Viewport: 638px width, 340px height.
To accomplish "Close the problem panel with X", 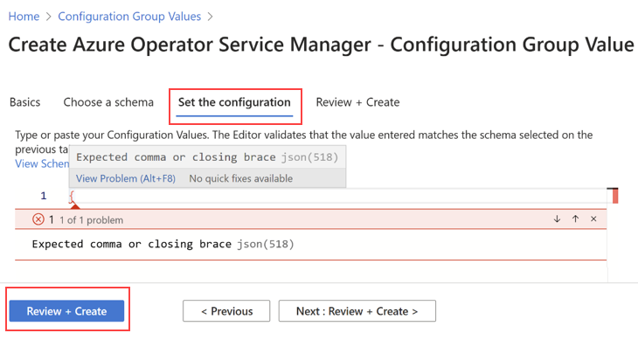I will [593, 219].
